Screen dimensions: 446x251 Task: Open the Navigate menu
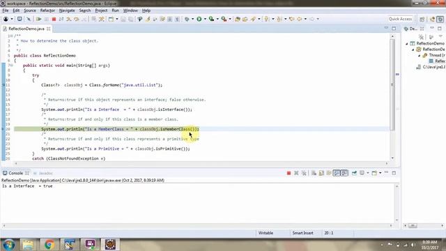(67, 10)
